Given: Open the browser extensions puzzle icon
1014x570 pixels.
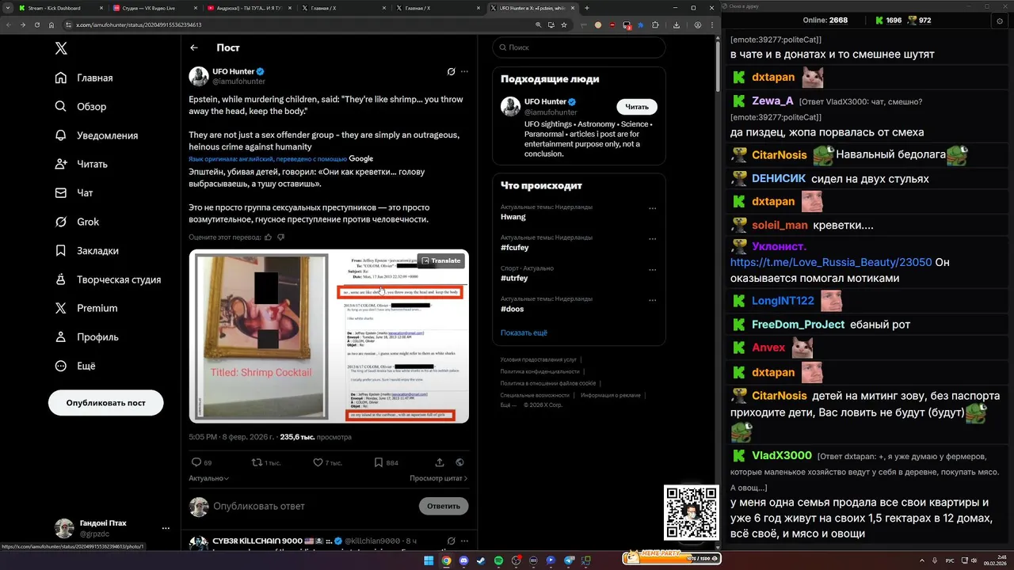Looking at the screenshot, I should click(x=655, y=25).
